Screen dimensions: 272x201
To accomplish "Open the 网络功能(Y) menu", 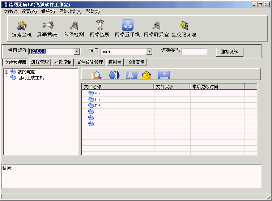I will tap(70, 12).
